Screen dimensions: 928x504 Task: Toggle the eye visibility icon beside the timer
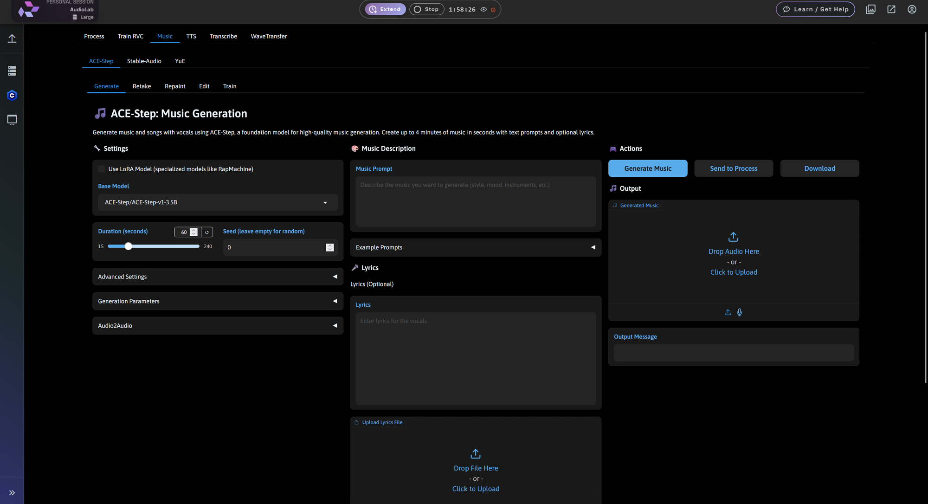[x=483, y=9]
